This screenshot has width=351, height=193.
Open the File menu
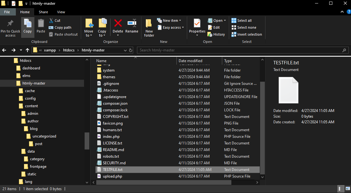7,12
